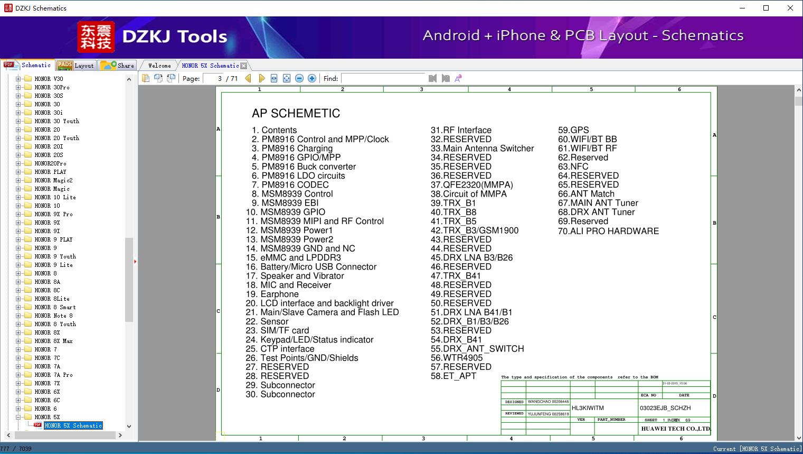The width and height of the screenshot is (803, 454).
Task: Select HONOR 5X Schematic in the tree
Action: pos(73,425)
